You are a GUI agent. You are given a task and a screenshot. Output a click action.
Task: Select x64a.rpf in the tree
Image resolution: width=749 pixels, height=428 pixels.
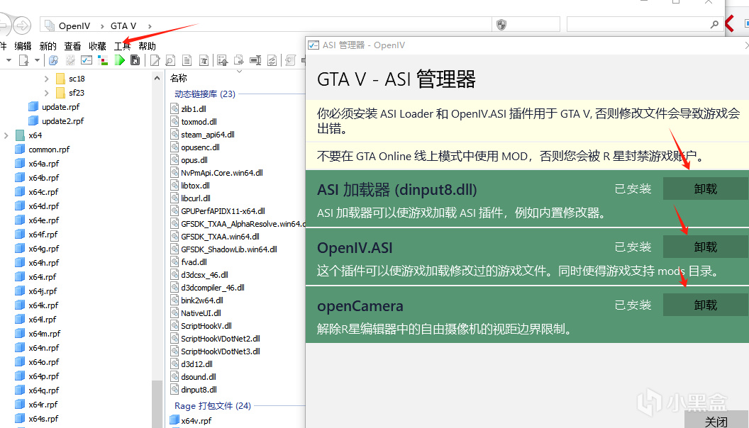pos(43,164)
